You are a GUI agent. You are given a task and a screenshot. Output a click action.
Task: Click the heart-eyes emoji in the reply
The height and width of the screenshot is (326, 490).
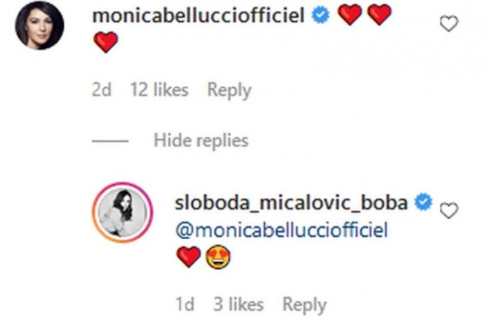[218, 257]
